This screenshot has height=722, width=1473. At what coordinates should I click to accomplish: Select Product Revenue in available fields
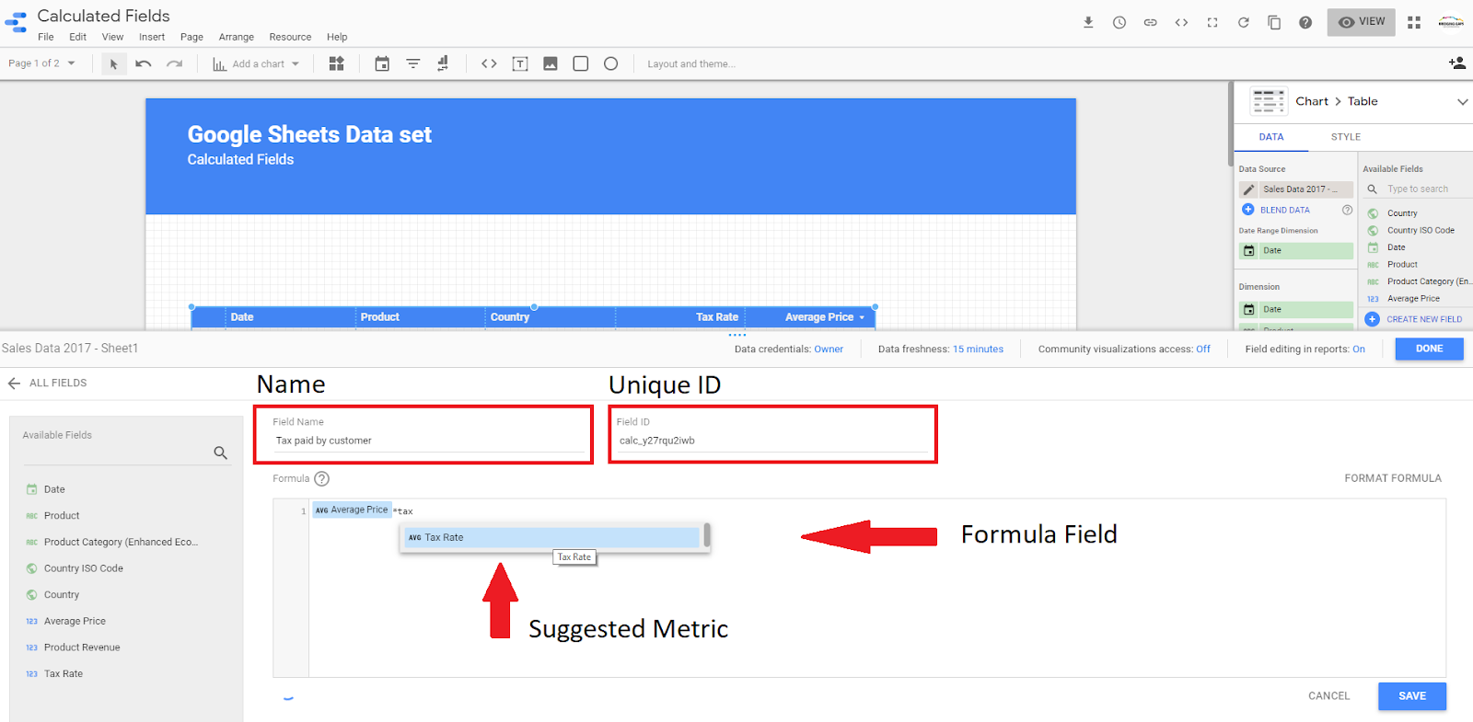point(82,648)
